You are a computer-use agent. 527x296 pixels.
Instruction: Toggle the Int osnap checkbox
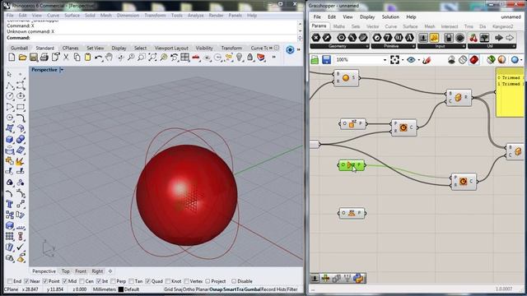coord(99,281)
